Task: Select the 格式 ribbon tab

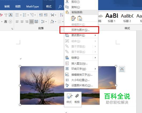Action: pyautogui.click(x=49, y=6)
